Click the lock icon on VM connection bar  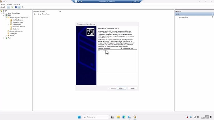pyautogui.click(x=79, y=1)
